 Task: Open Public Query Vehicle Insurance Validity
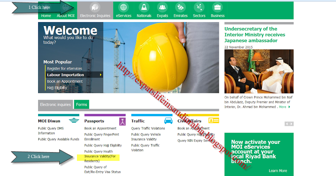(146, 137)
